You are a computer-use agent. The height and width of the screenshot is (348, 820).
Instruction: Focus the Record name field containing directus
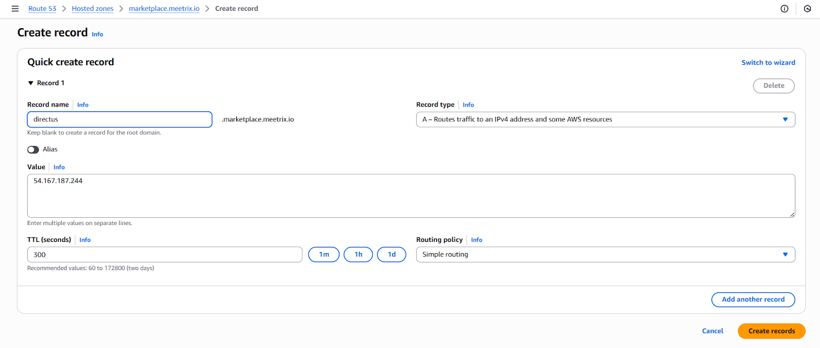[x=119, y=119]
